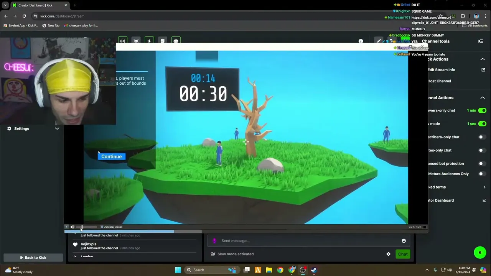The height and width of the screenshot is (276, 491).
Task: Open Edit Stream Info external link icon
Action: [483, 70]
